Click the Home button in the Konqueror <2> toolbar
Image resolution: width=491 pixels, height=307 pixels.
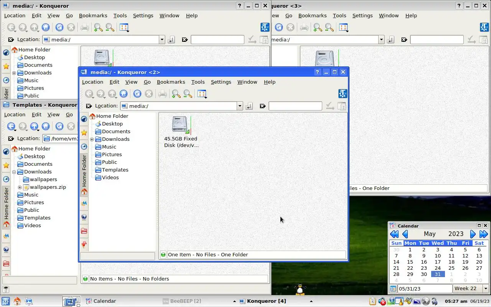pos(124,94)
